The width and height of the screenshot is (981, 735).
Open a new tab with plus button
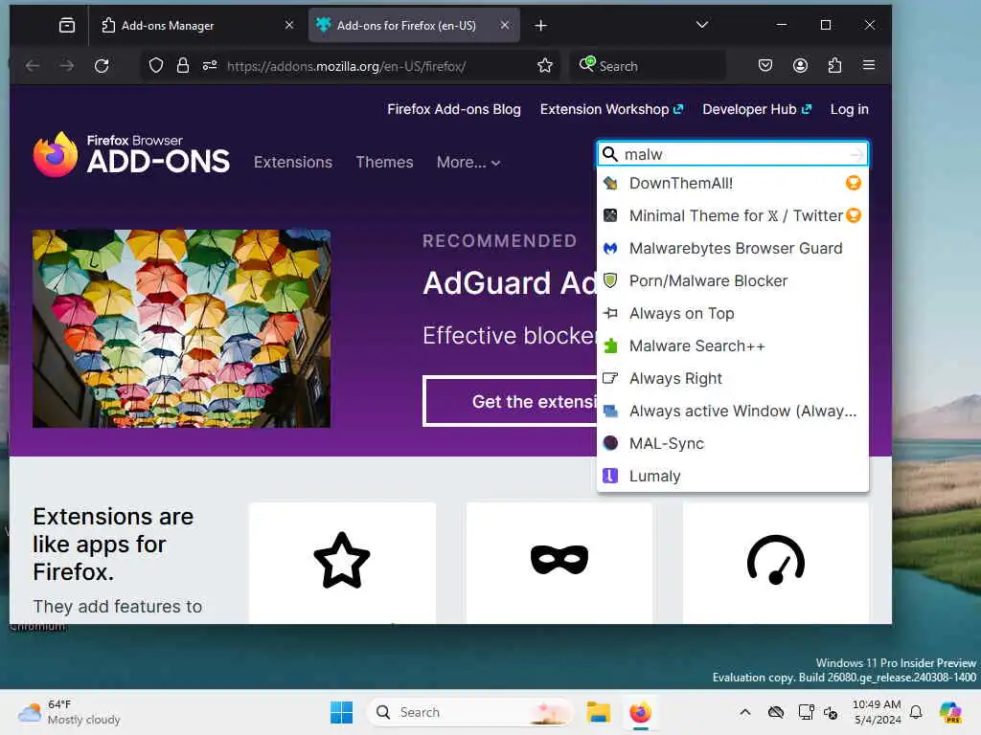[x=541, y=26]
